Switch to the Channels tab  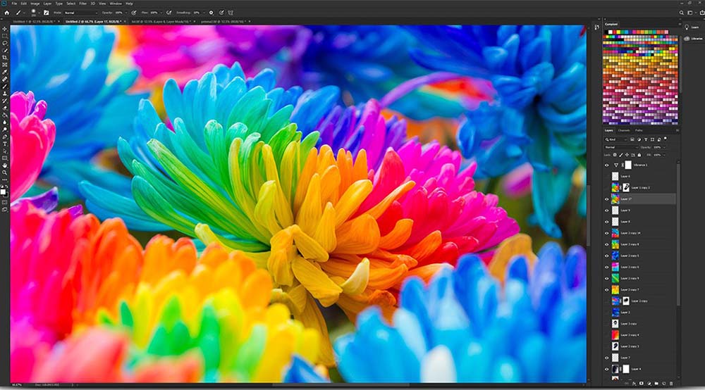(x=624, y=131)
